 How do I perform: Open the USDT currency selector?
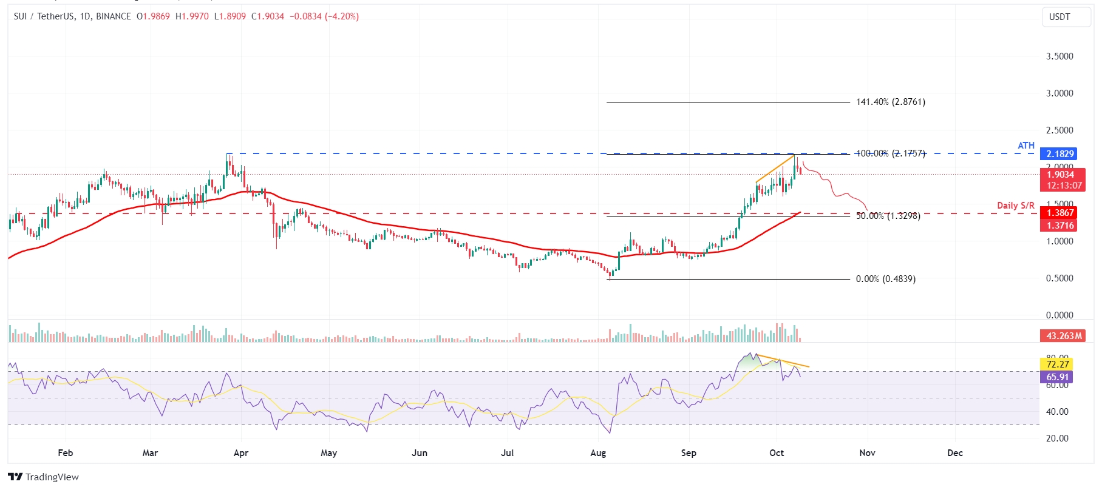[1059, 17]
